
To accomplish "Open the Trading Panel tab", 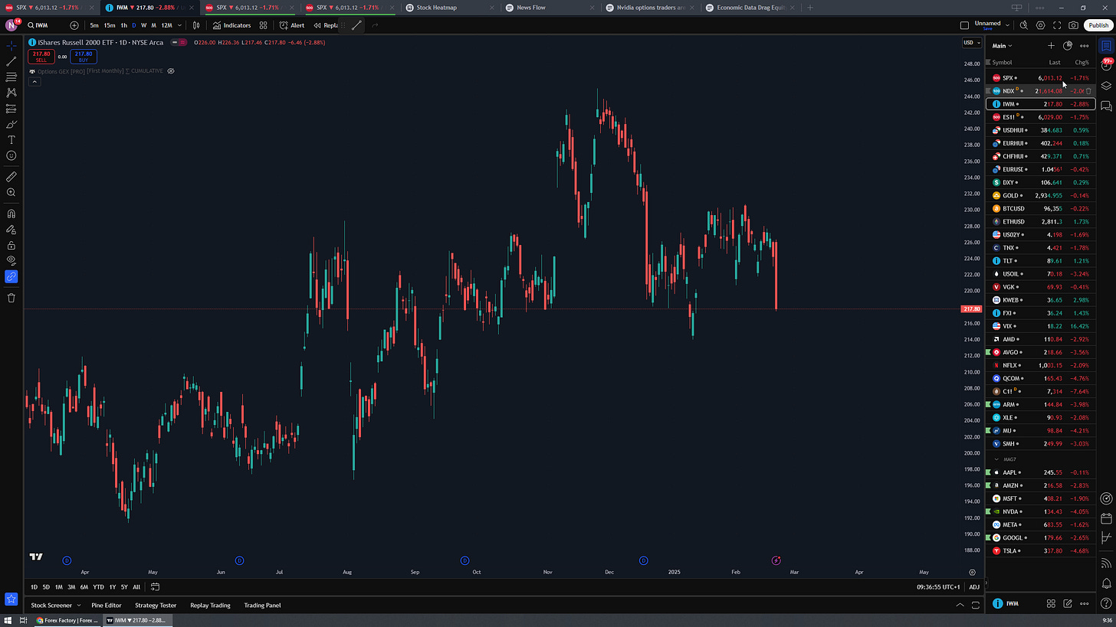I will 262,605.
